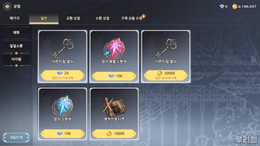Image resolution: width=260 pixels, height=146 pixels.
Task: Click the gold coin icon showing 2,196,057
Action: tap(234, 6)
